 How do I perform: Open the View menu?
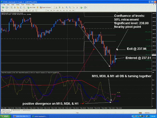pos(8,5)
